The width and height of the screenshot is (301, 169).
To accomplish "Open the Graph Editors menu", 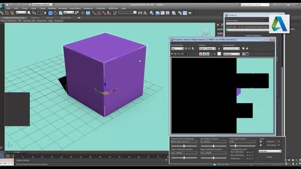I will (75, 8).
